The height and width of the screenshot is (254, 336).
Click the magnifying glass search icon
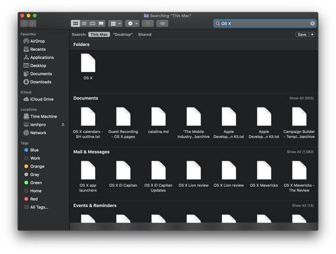217,24
